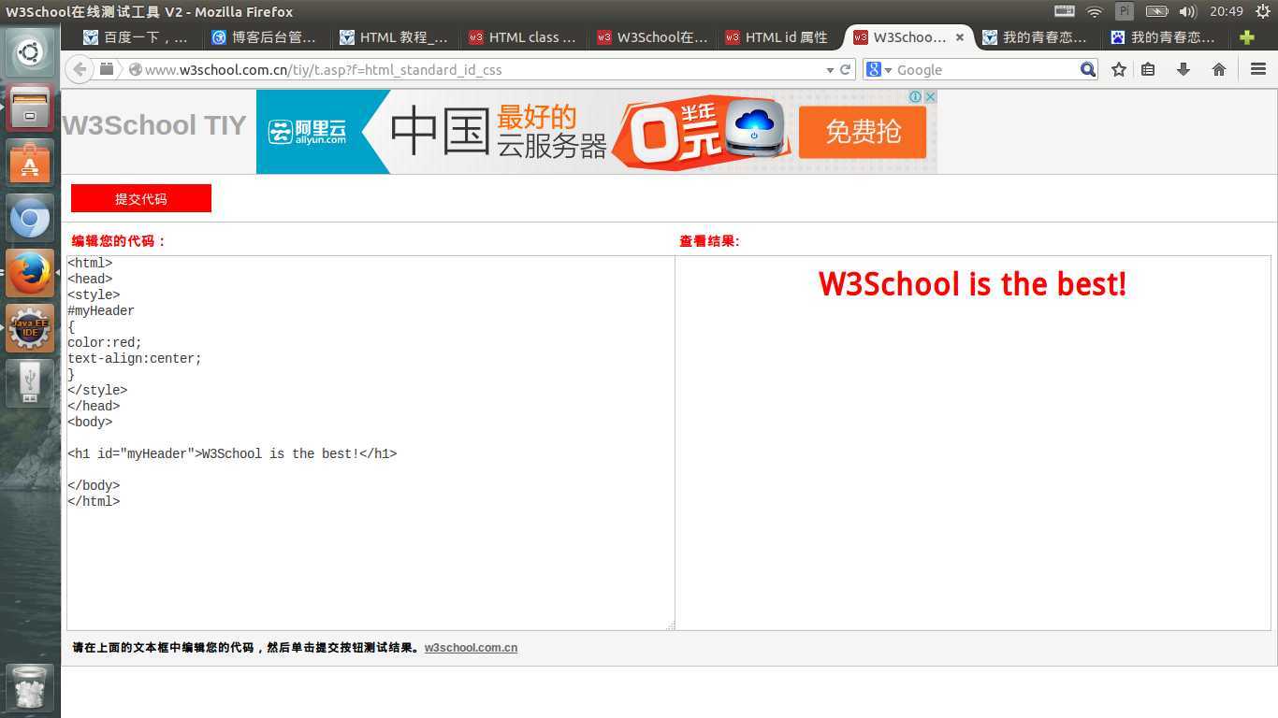Image resolution: width=1278 pixels, height=718 pixels.
Task: Open the Downloads arrow icon
Action: pos(1184,69)
